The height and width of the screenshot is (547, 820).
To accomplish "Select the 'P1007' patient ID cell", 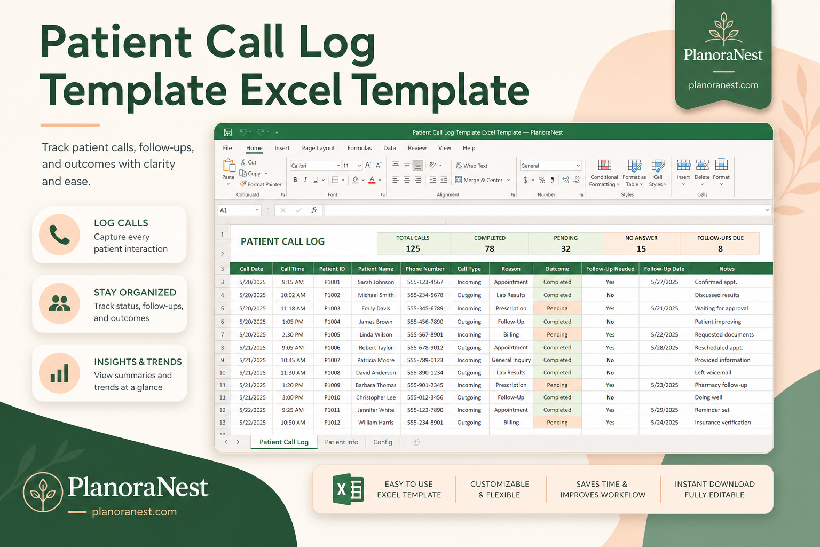I will tap(332, 360).
